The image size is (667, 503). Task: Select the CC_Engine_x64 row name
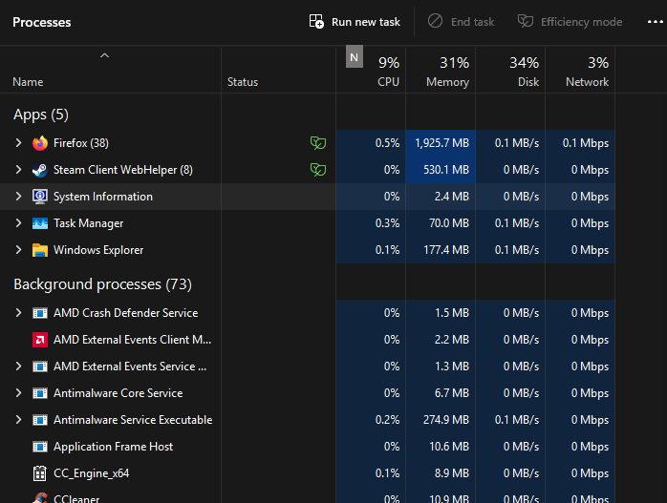coord(91,473)
